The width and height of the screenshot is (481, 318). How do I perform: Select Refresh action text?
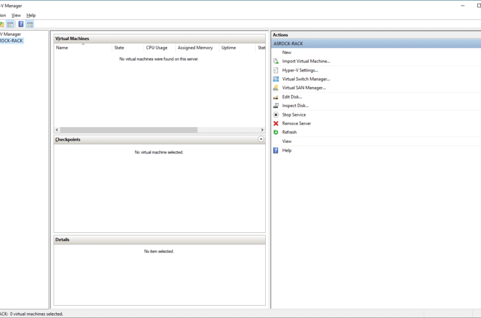[289, 132]
